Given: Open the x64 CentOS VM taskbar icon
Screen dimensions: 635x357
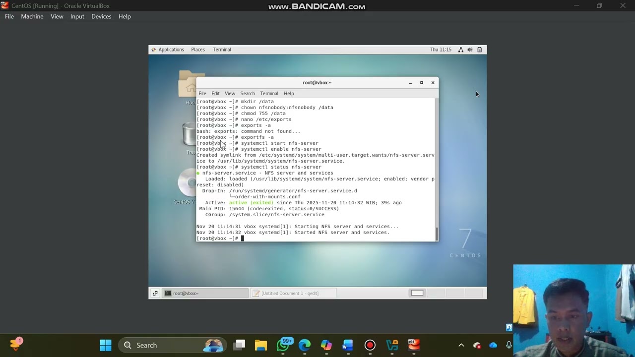Looking at the screenshot, I should tap(414, 345).
